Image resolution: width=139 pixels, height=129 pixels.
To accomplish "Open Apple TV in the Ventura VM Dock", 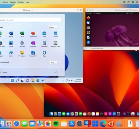I will (x=102, y=114).
